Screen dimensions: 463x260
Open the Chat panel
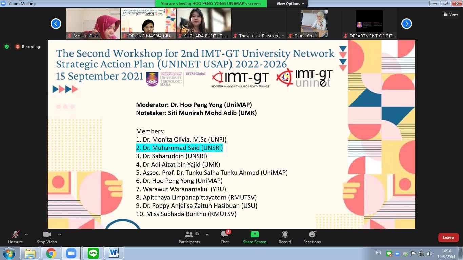coord(225,237)
